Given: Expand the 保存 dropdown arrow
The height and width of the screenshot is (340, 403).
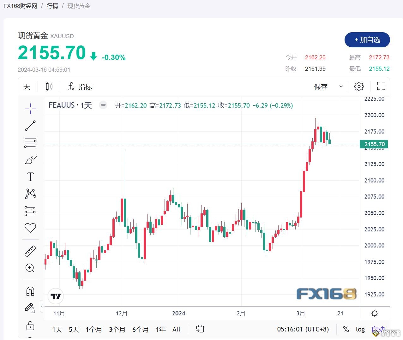Looking at the screenshot, I should pos(341,86).
